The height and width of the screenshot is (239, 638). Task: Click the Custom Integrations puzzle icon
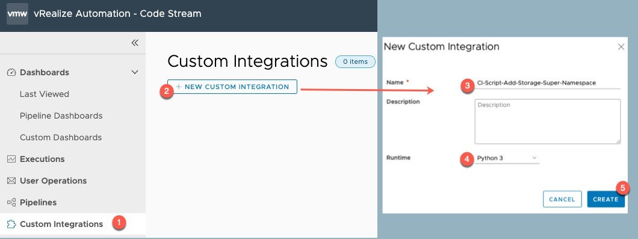[11, 224]
